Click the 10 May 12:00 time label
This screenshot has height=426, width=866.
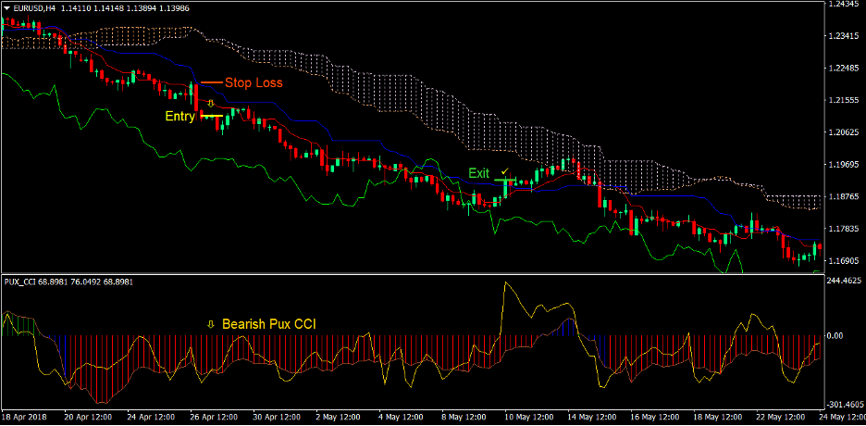(527, 417)
